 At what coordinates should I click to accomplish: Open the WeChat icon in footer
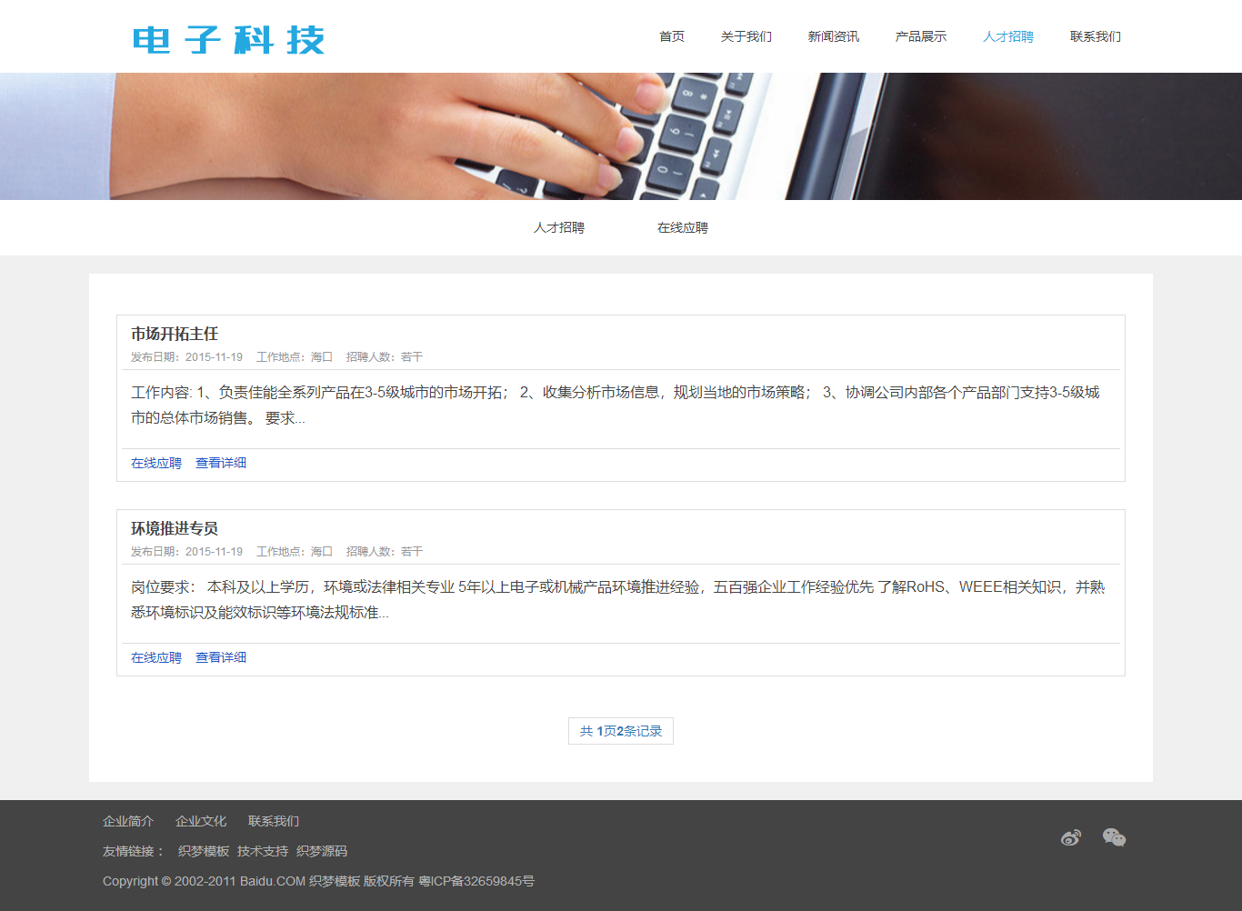[1114, 837]
